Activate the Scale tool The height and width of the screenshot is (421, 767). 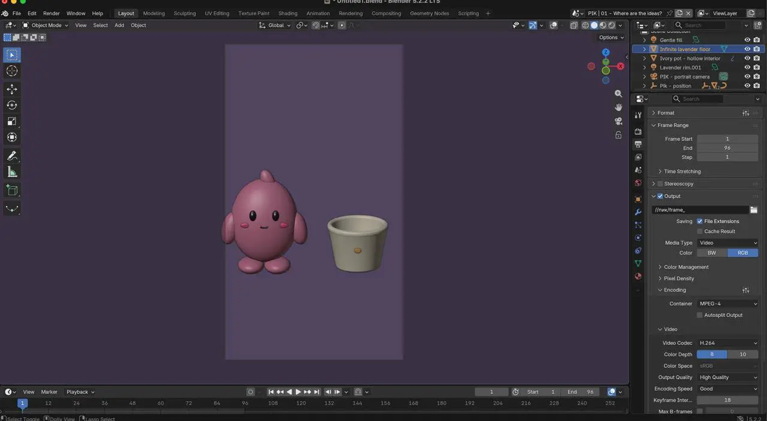pos(12,122)
